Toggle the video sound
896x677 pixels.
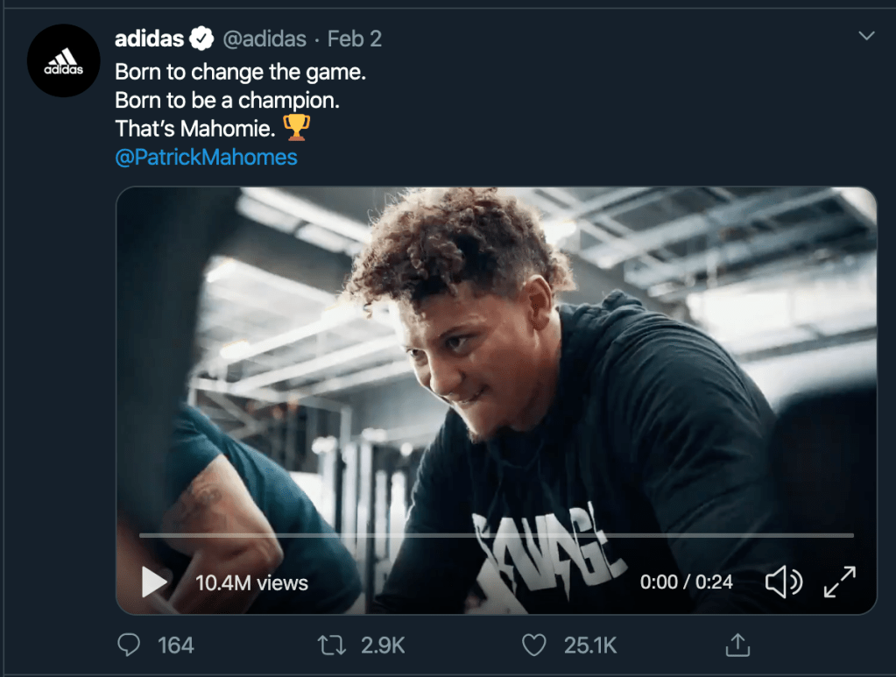point(783,582)
